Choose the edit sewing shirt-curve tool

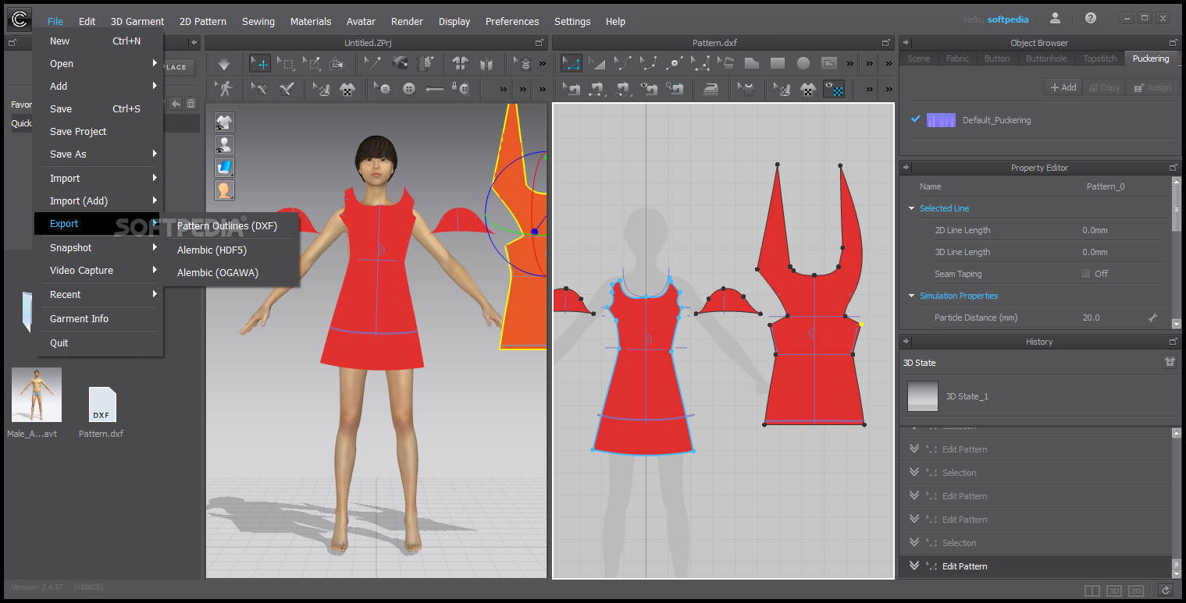(x=260, y=89)
